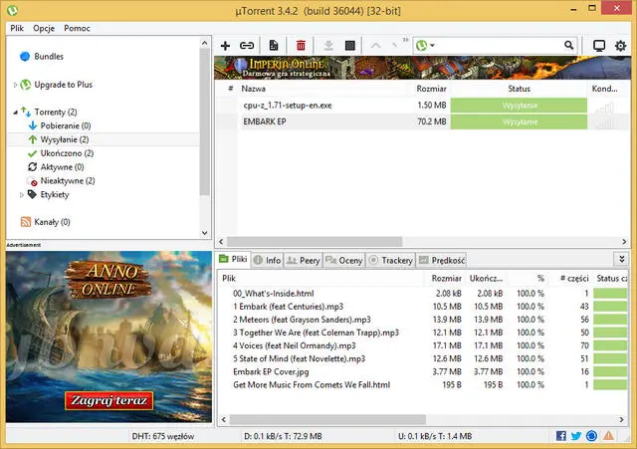Switch to the Trackery tab
637x449 pixels.
click(x=391, y=260)
